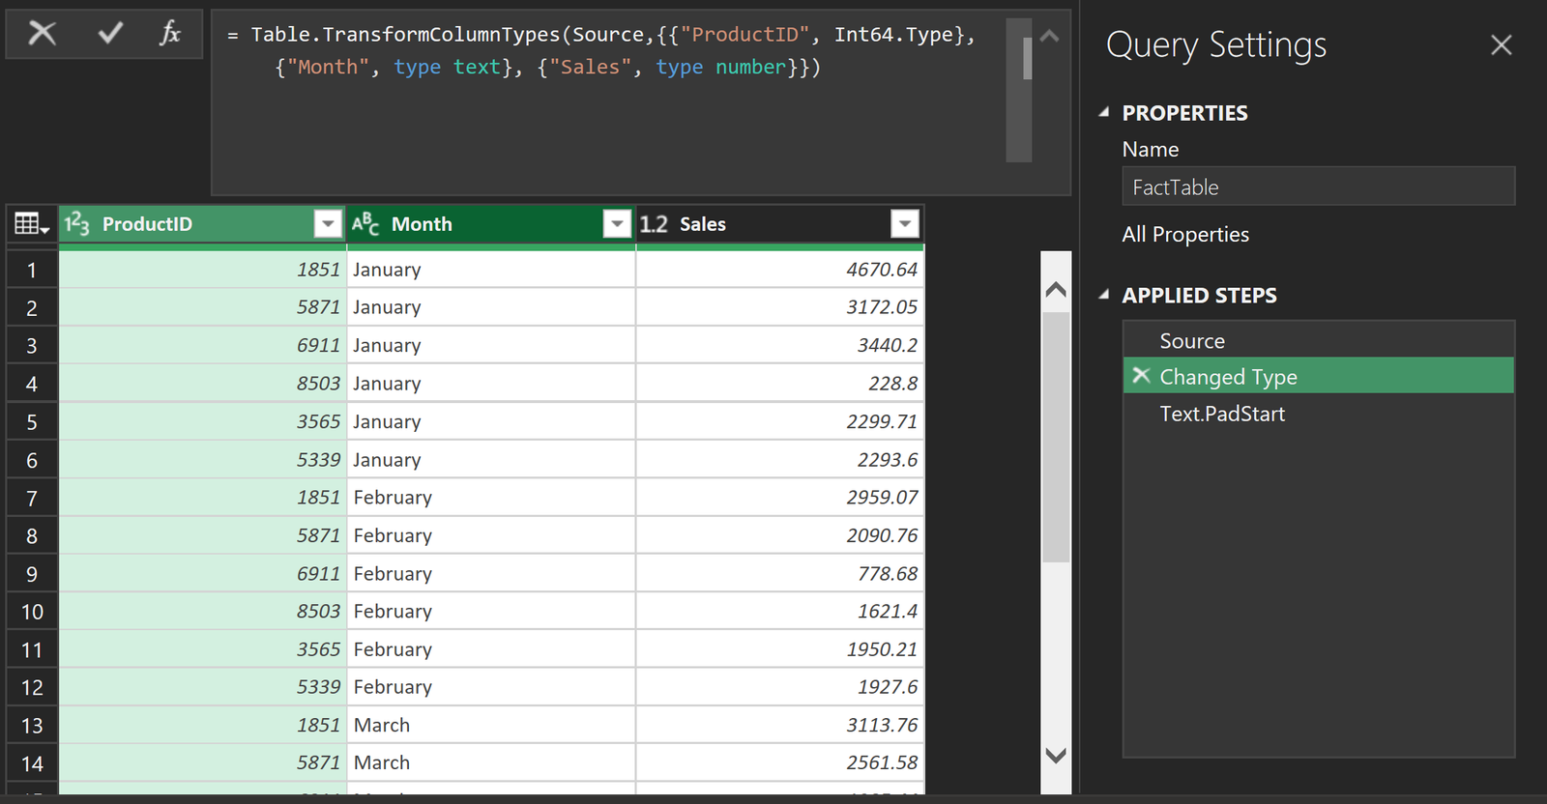Collapse the APPLIED STEPS section
This screenshot has width=1547, height=804.
[1104, 296]
